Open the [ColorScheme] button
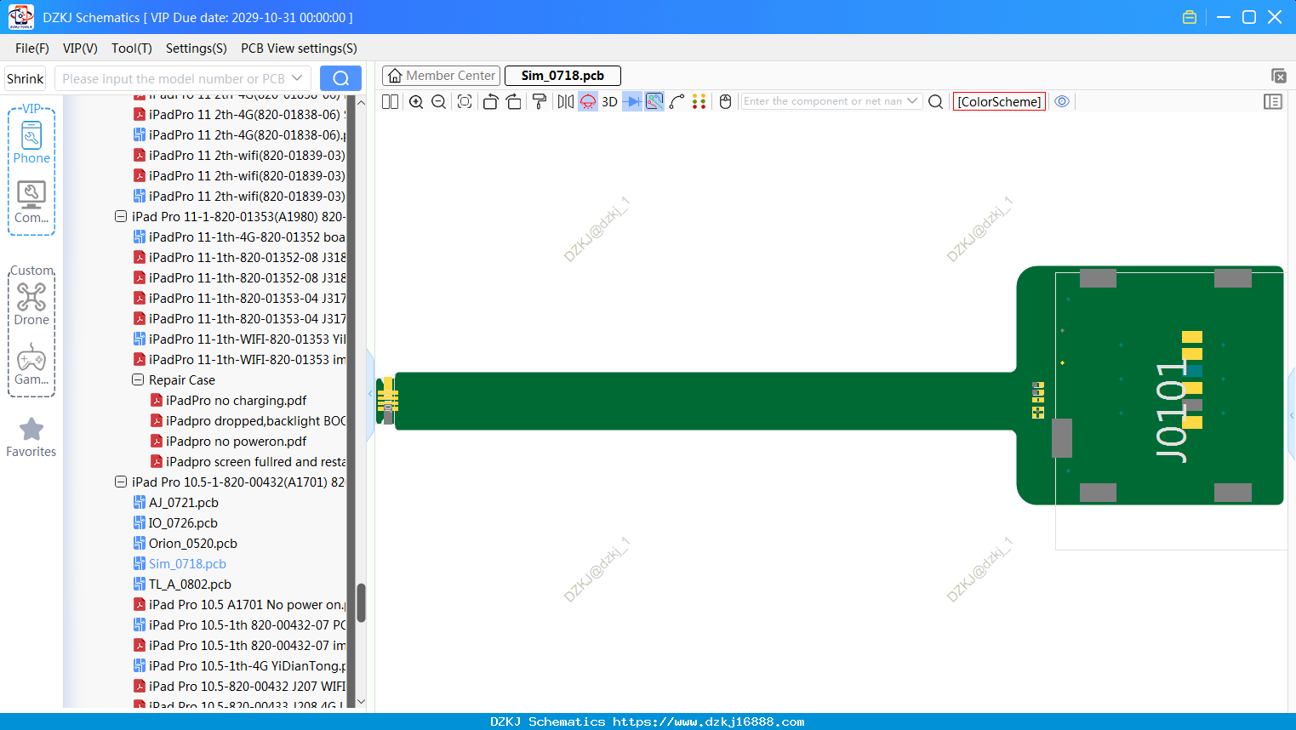This screenshot has height=730, width=1296. coord(999,101)
